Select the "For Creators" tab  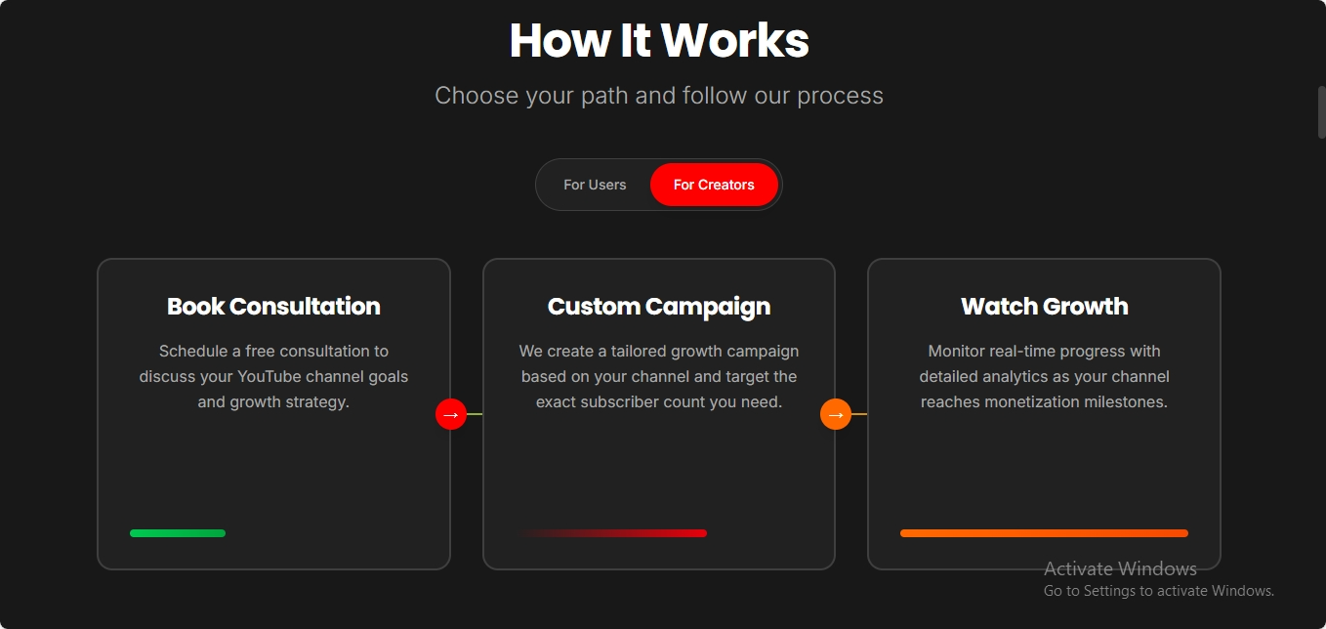[714, 184]
